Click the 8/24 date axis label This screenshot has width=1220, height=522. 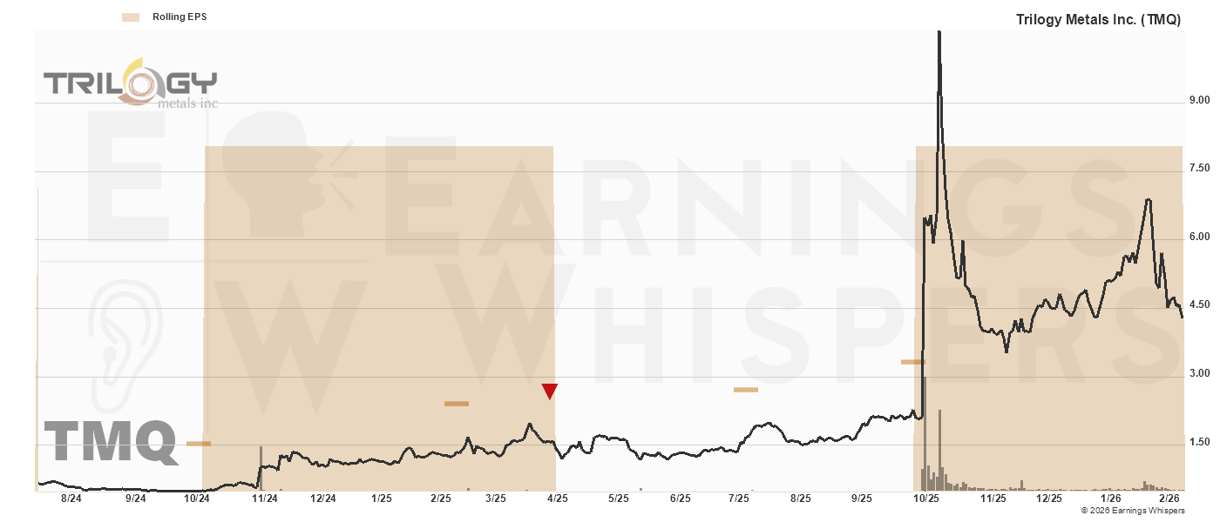[71, 499]
